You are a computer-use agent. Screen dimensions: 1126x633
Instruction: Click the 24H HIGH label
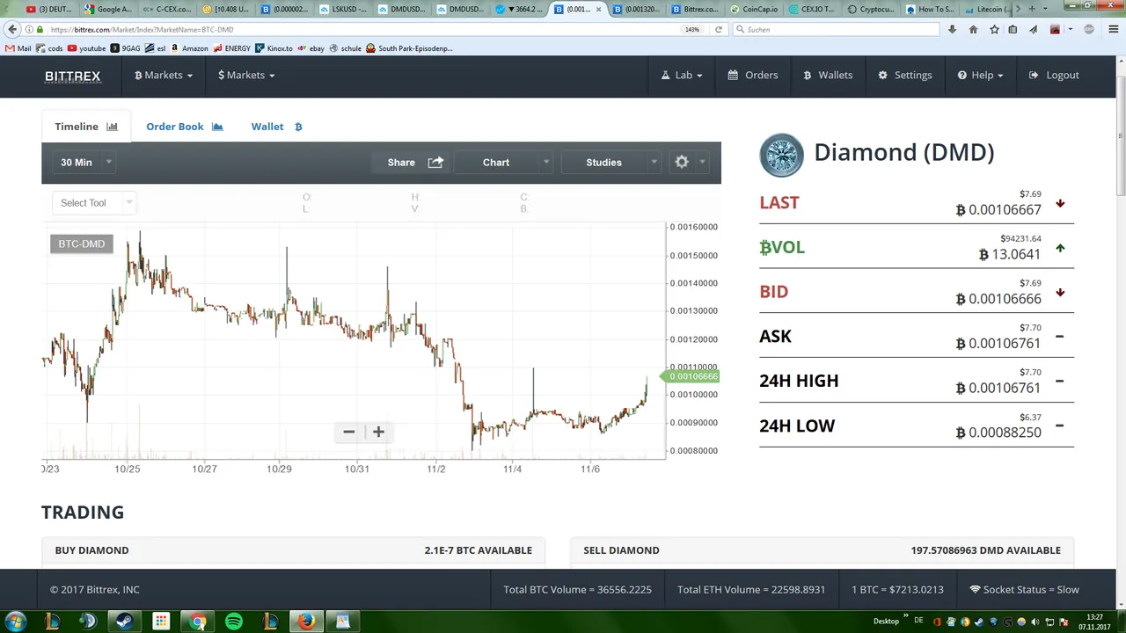pos(799,381)
